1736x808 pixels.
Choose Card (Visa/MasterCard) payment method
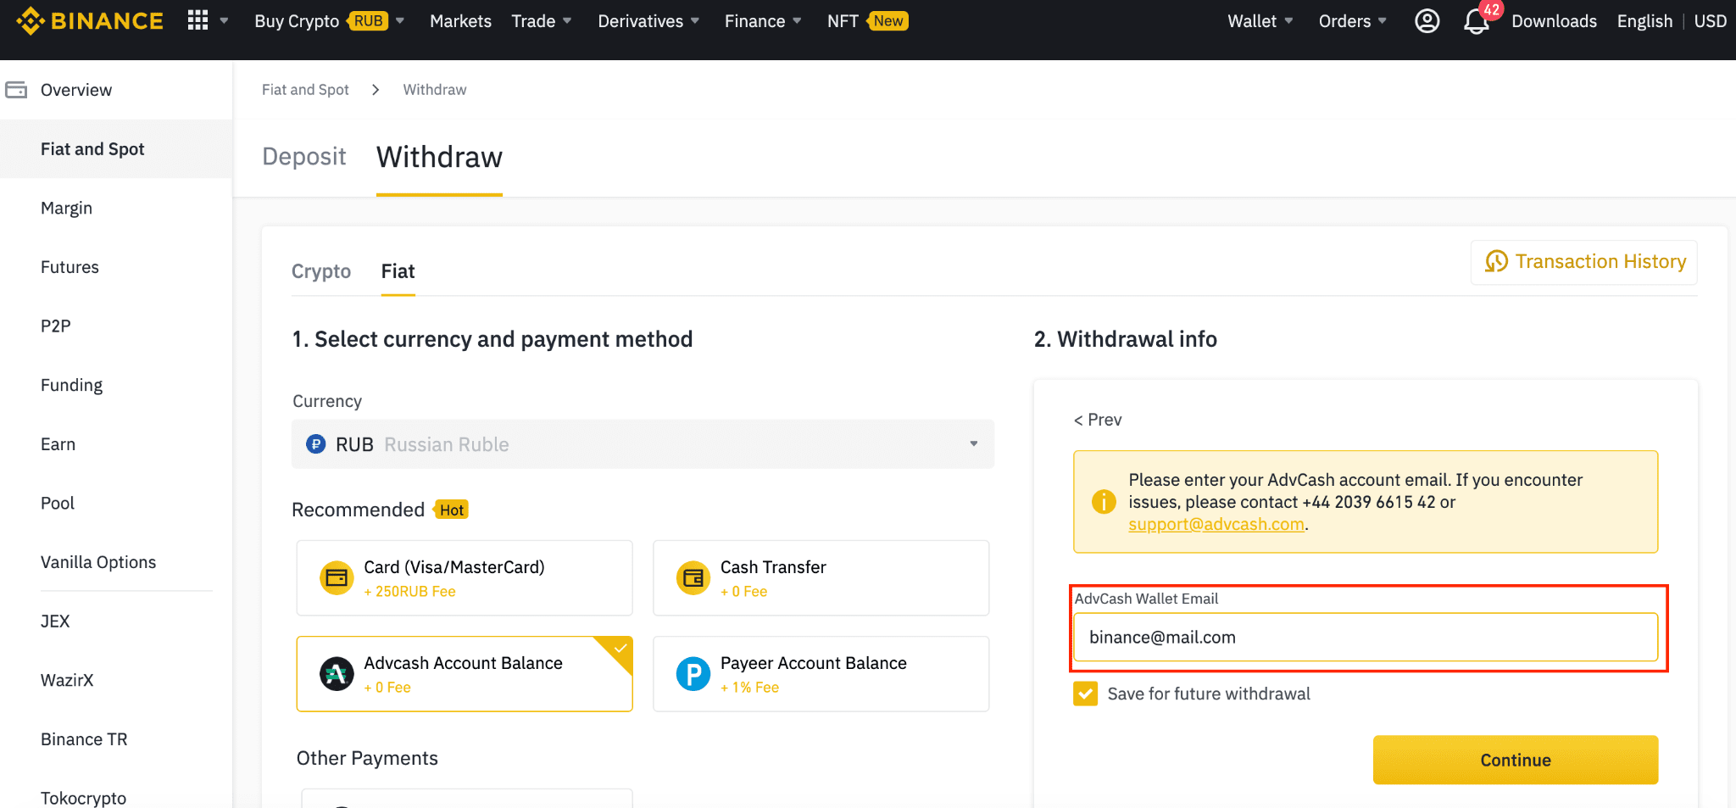(465, 578)
